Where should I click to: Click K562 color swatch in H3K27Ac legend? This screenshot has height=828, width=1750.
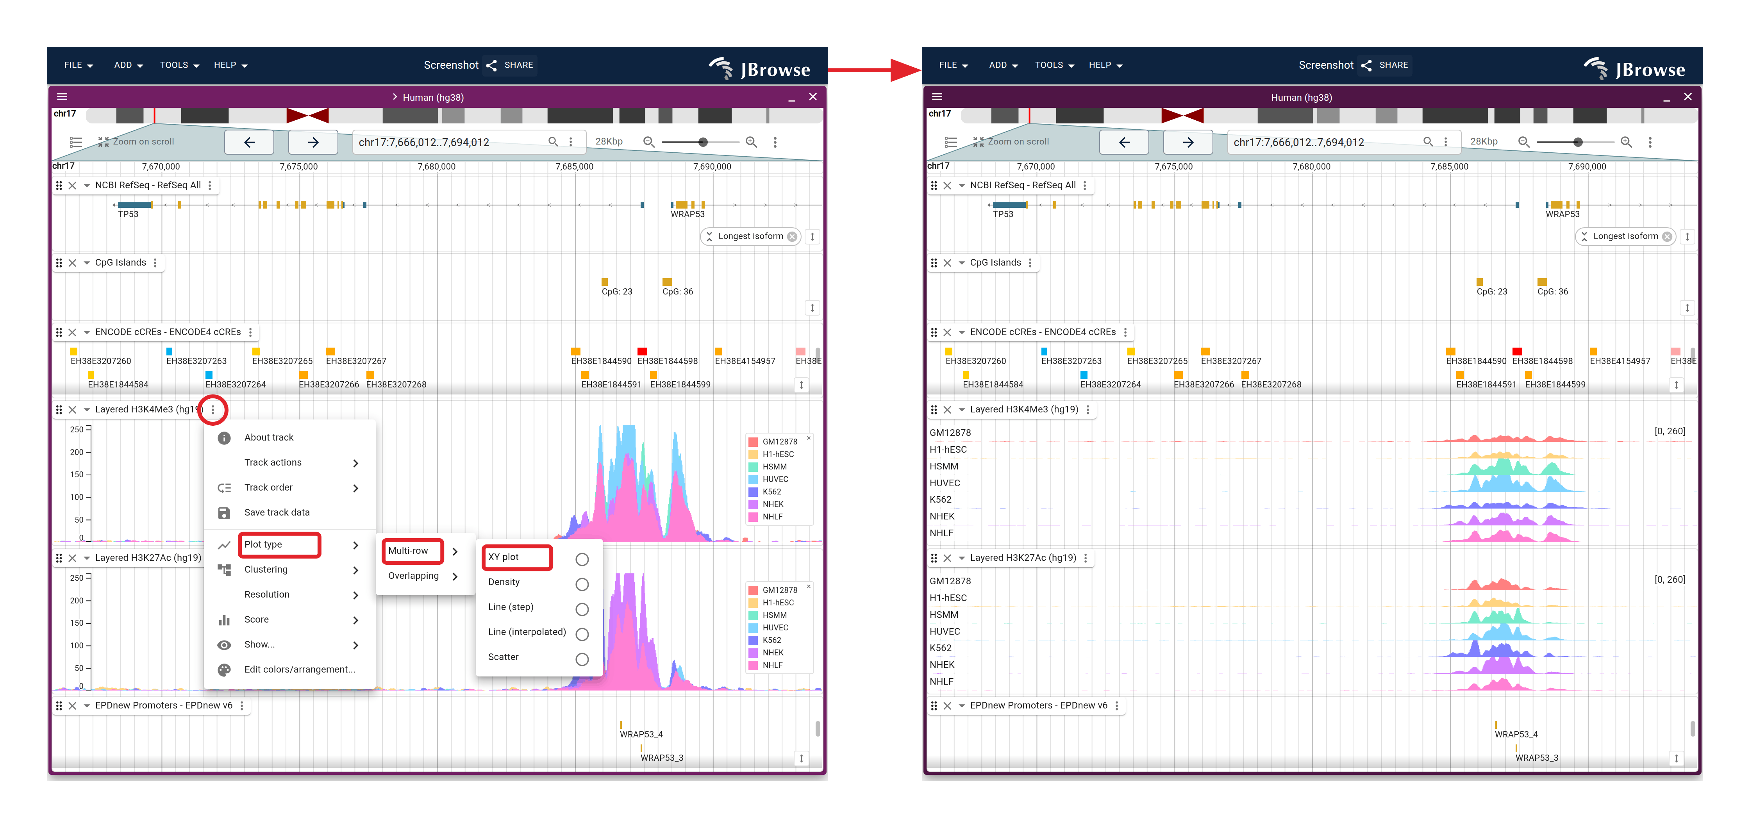click(753, 640)
